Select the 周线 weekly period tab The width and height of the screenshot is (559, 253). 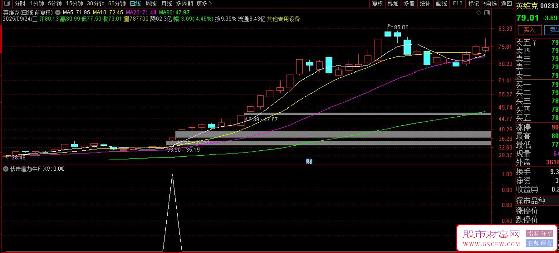pos(151,4)
